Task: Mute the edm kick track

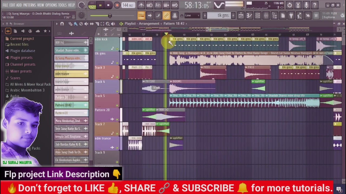Action: coord(117,49)
